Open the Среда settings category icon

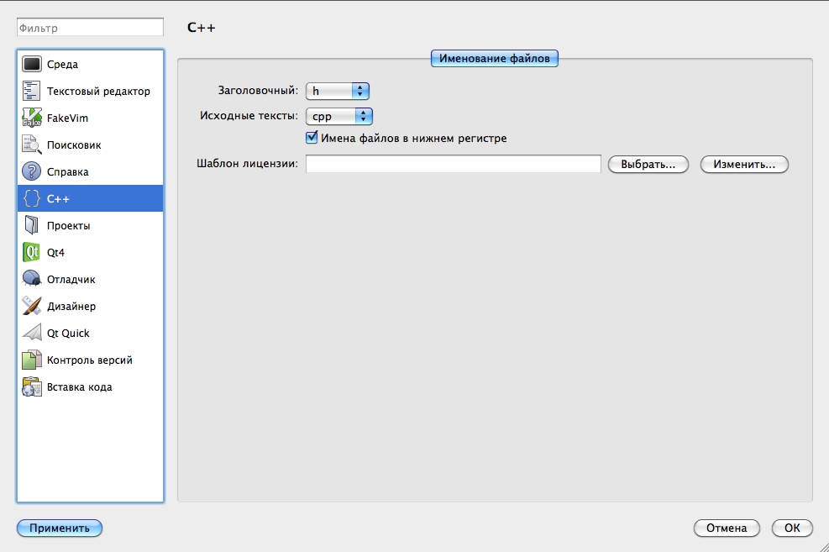click(32, 64)
